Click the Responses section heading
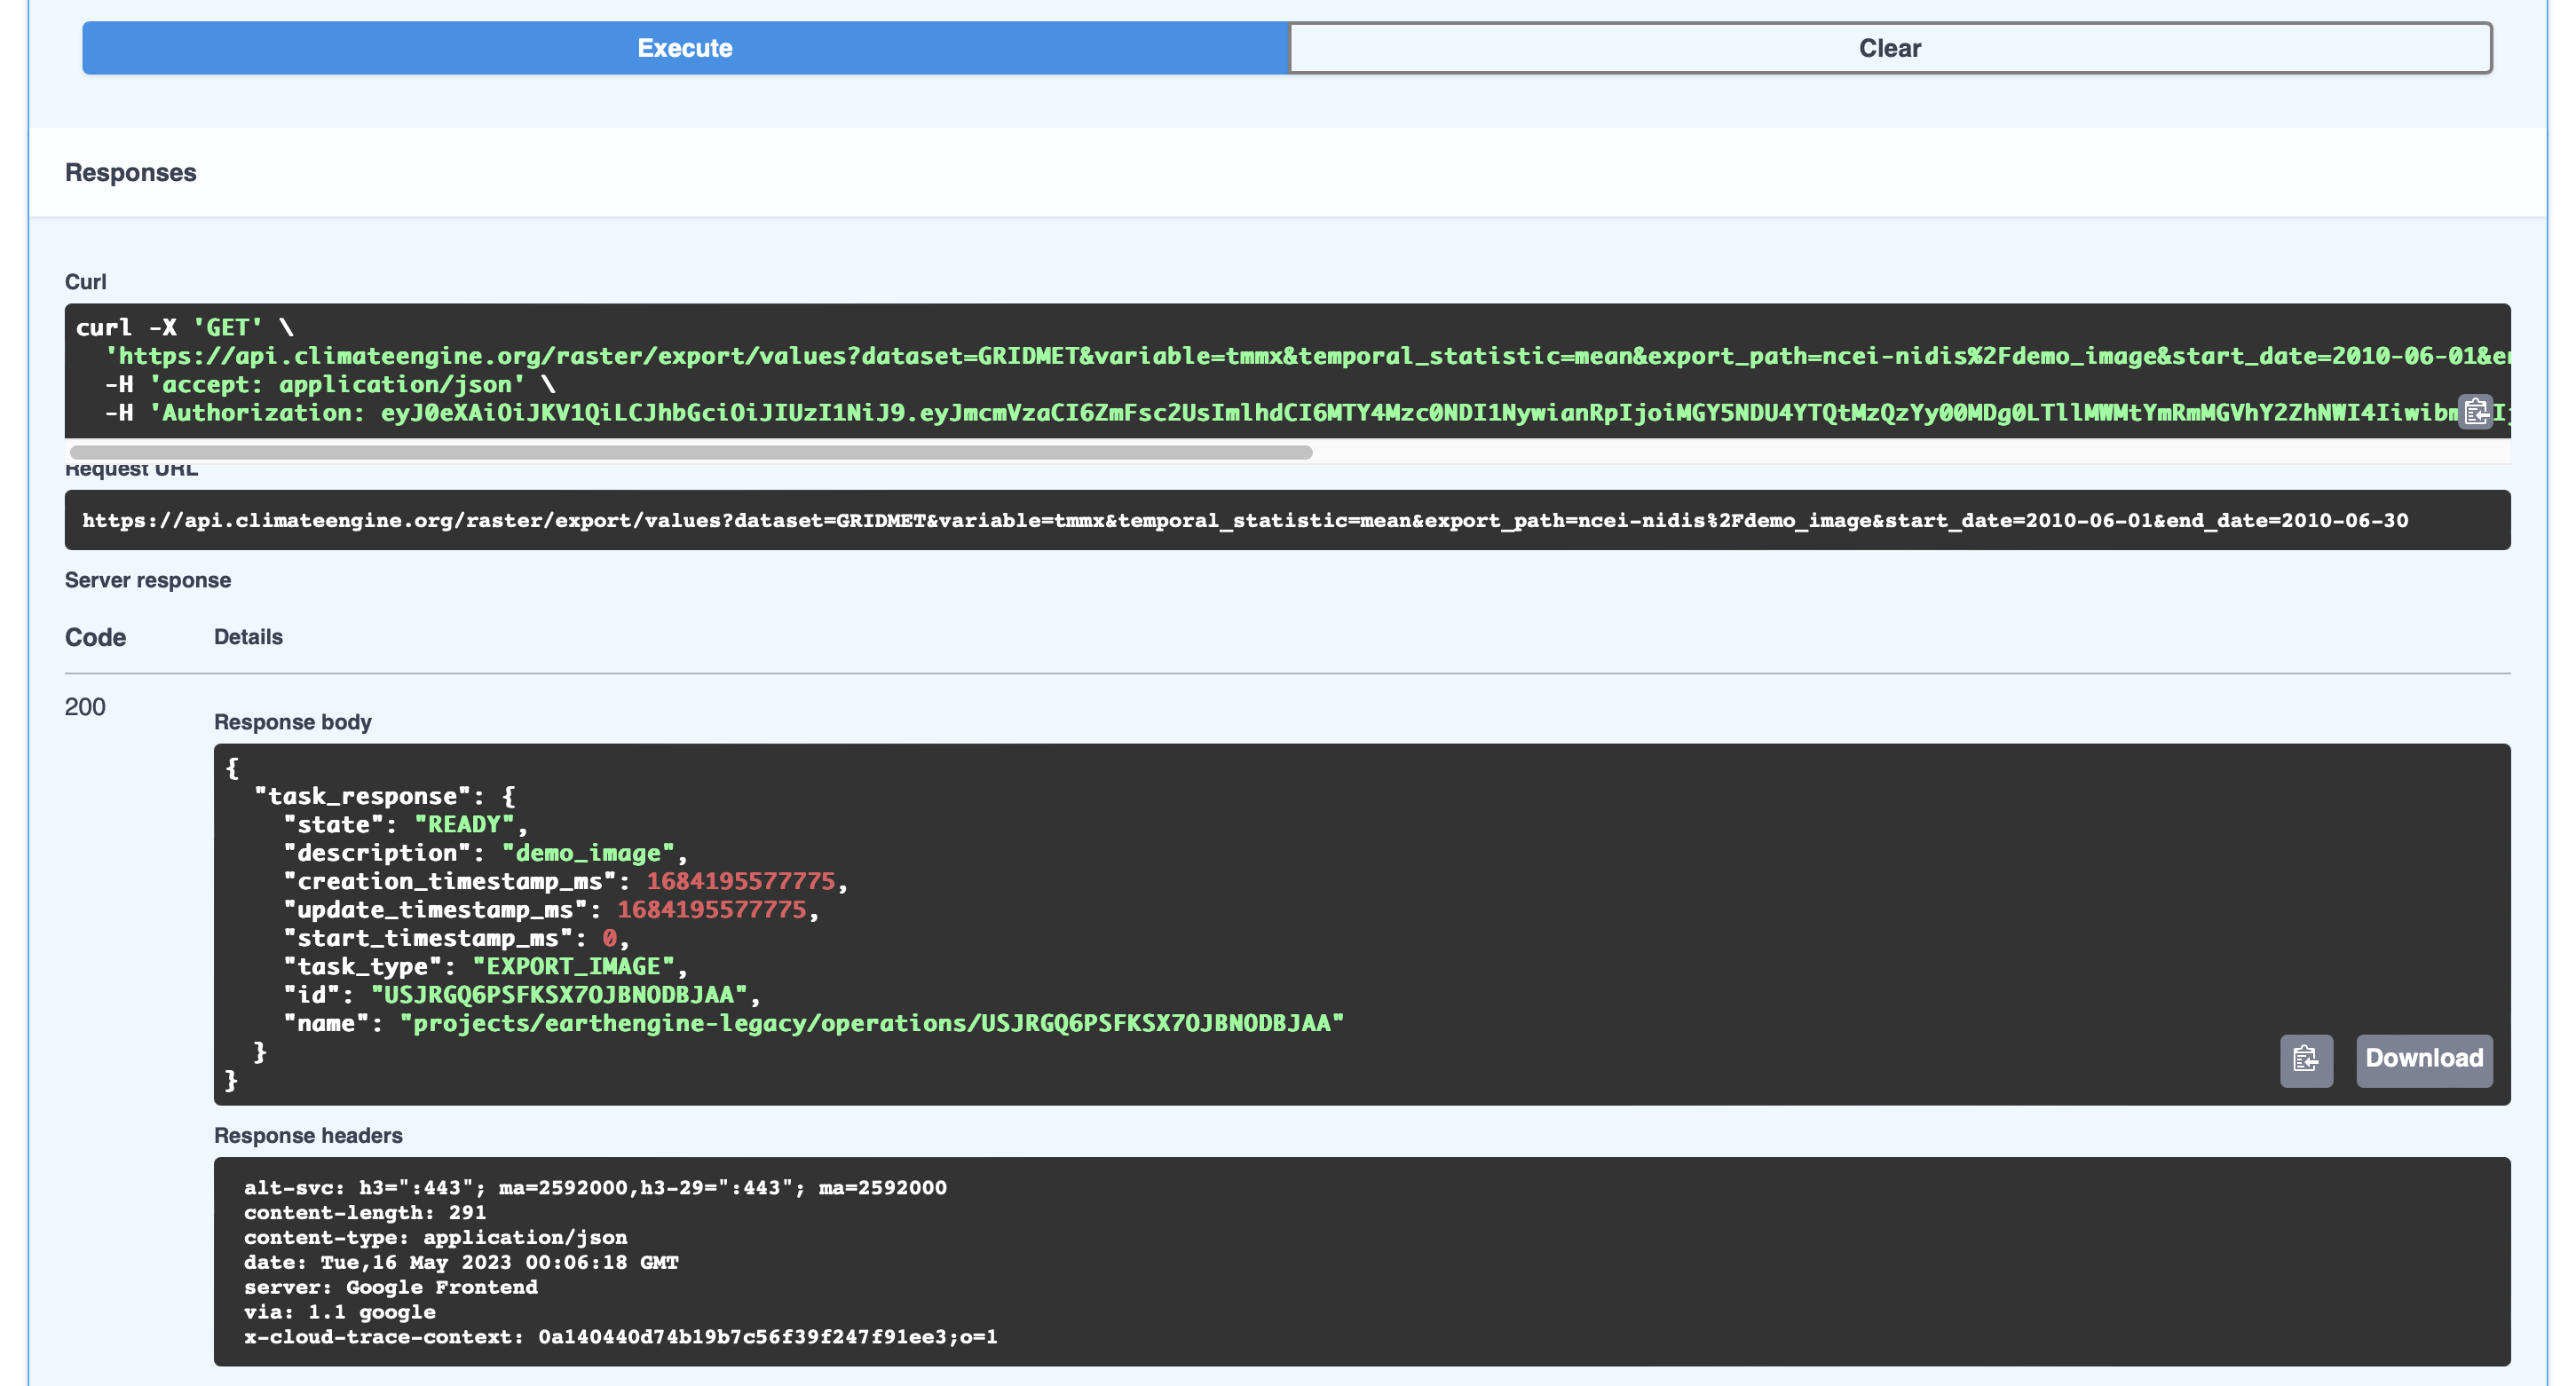 click(x=131, y=173)
